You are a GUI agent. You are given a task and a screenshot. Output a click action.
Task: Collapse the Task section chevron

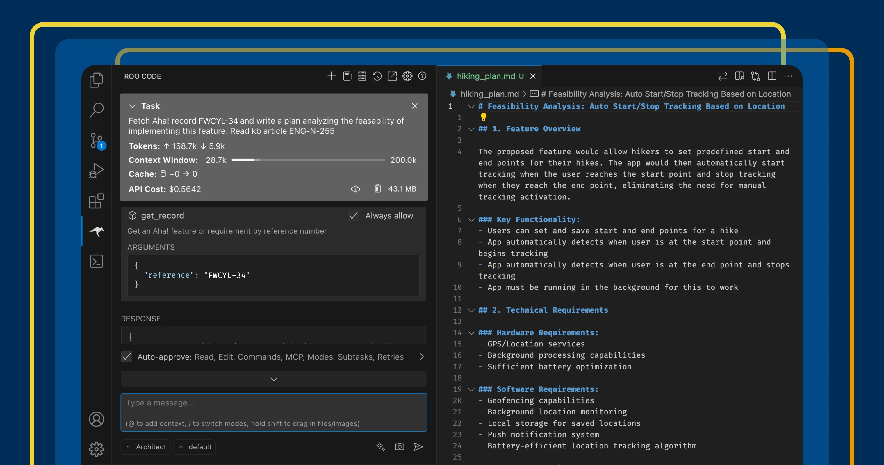(132, 106)
